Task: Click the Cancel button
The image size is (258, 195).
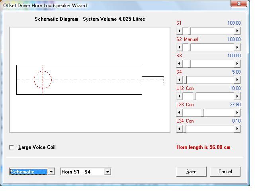Action: point(225,172)
